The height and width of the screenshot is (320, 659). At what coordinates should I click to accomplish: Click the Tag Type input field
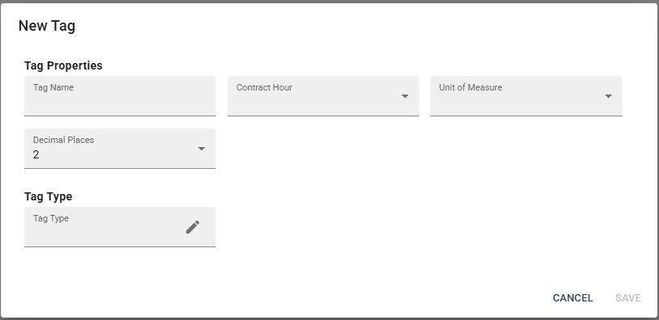click(x=120, y=227)
